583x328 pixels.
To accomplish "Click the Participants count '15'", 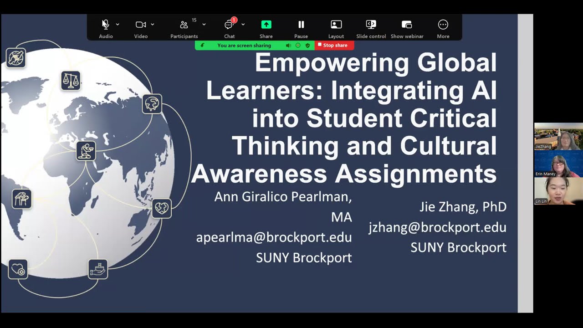I will (194, 20).
